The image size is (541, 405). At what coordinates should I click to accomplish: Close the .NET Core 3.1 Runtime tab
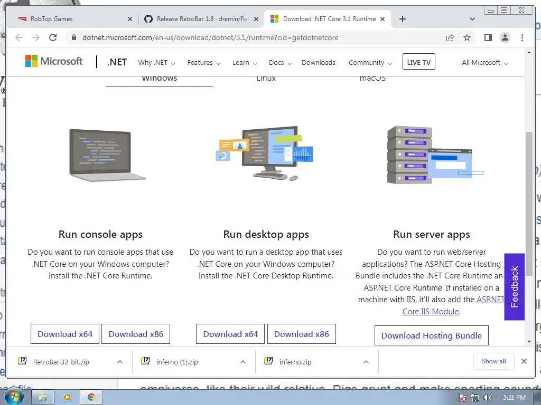coord(383,19)
